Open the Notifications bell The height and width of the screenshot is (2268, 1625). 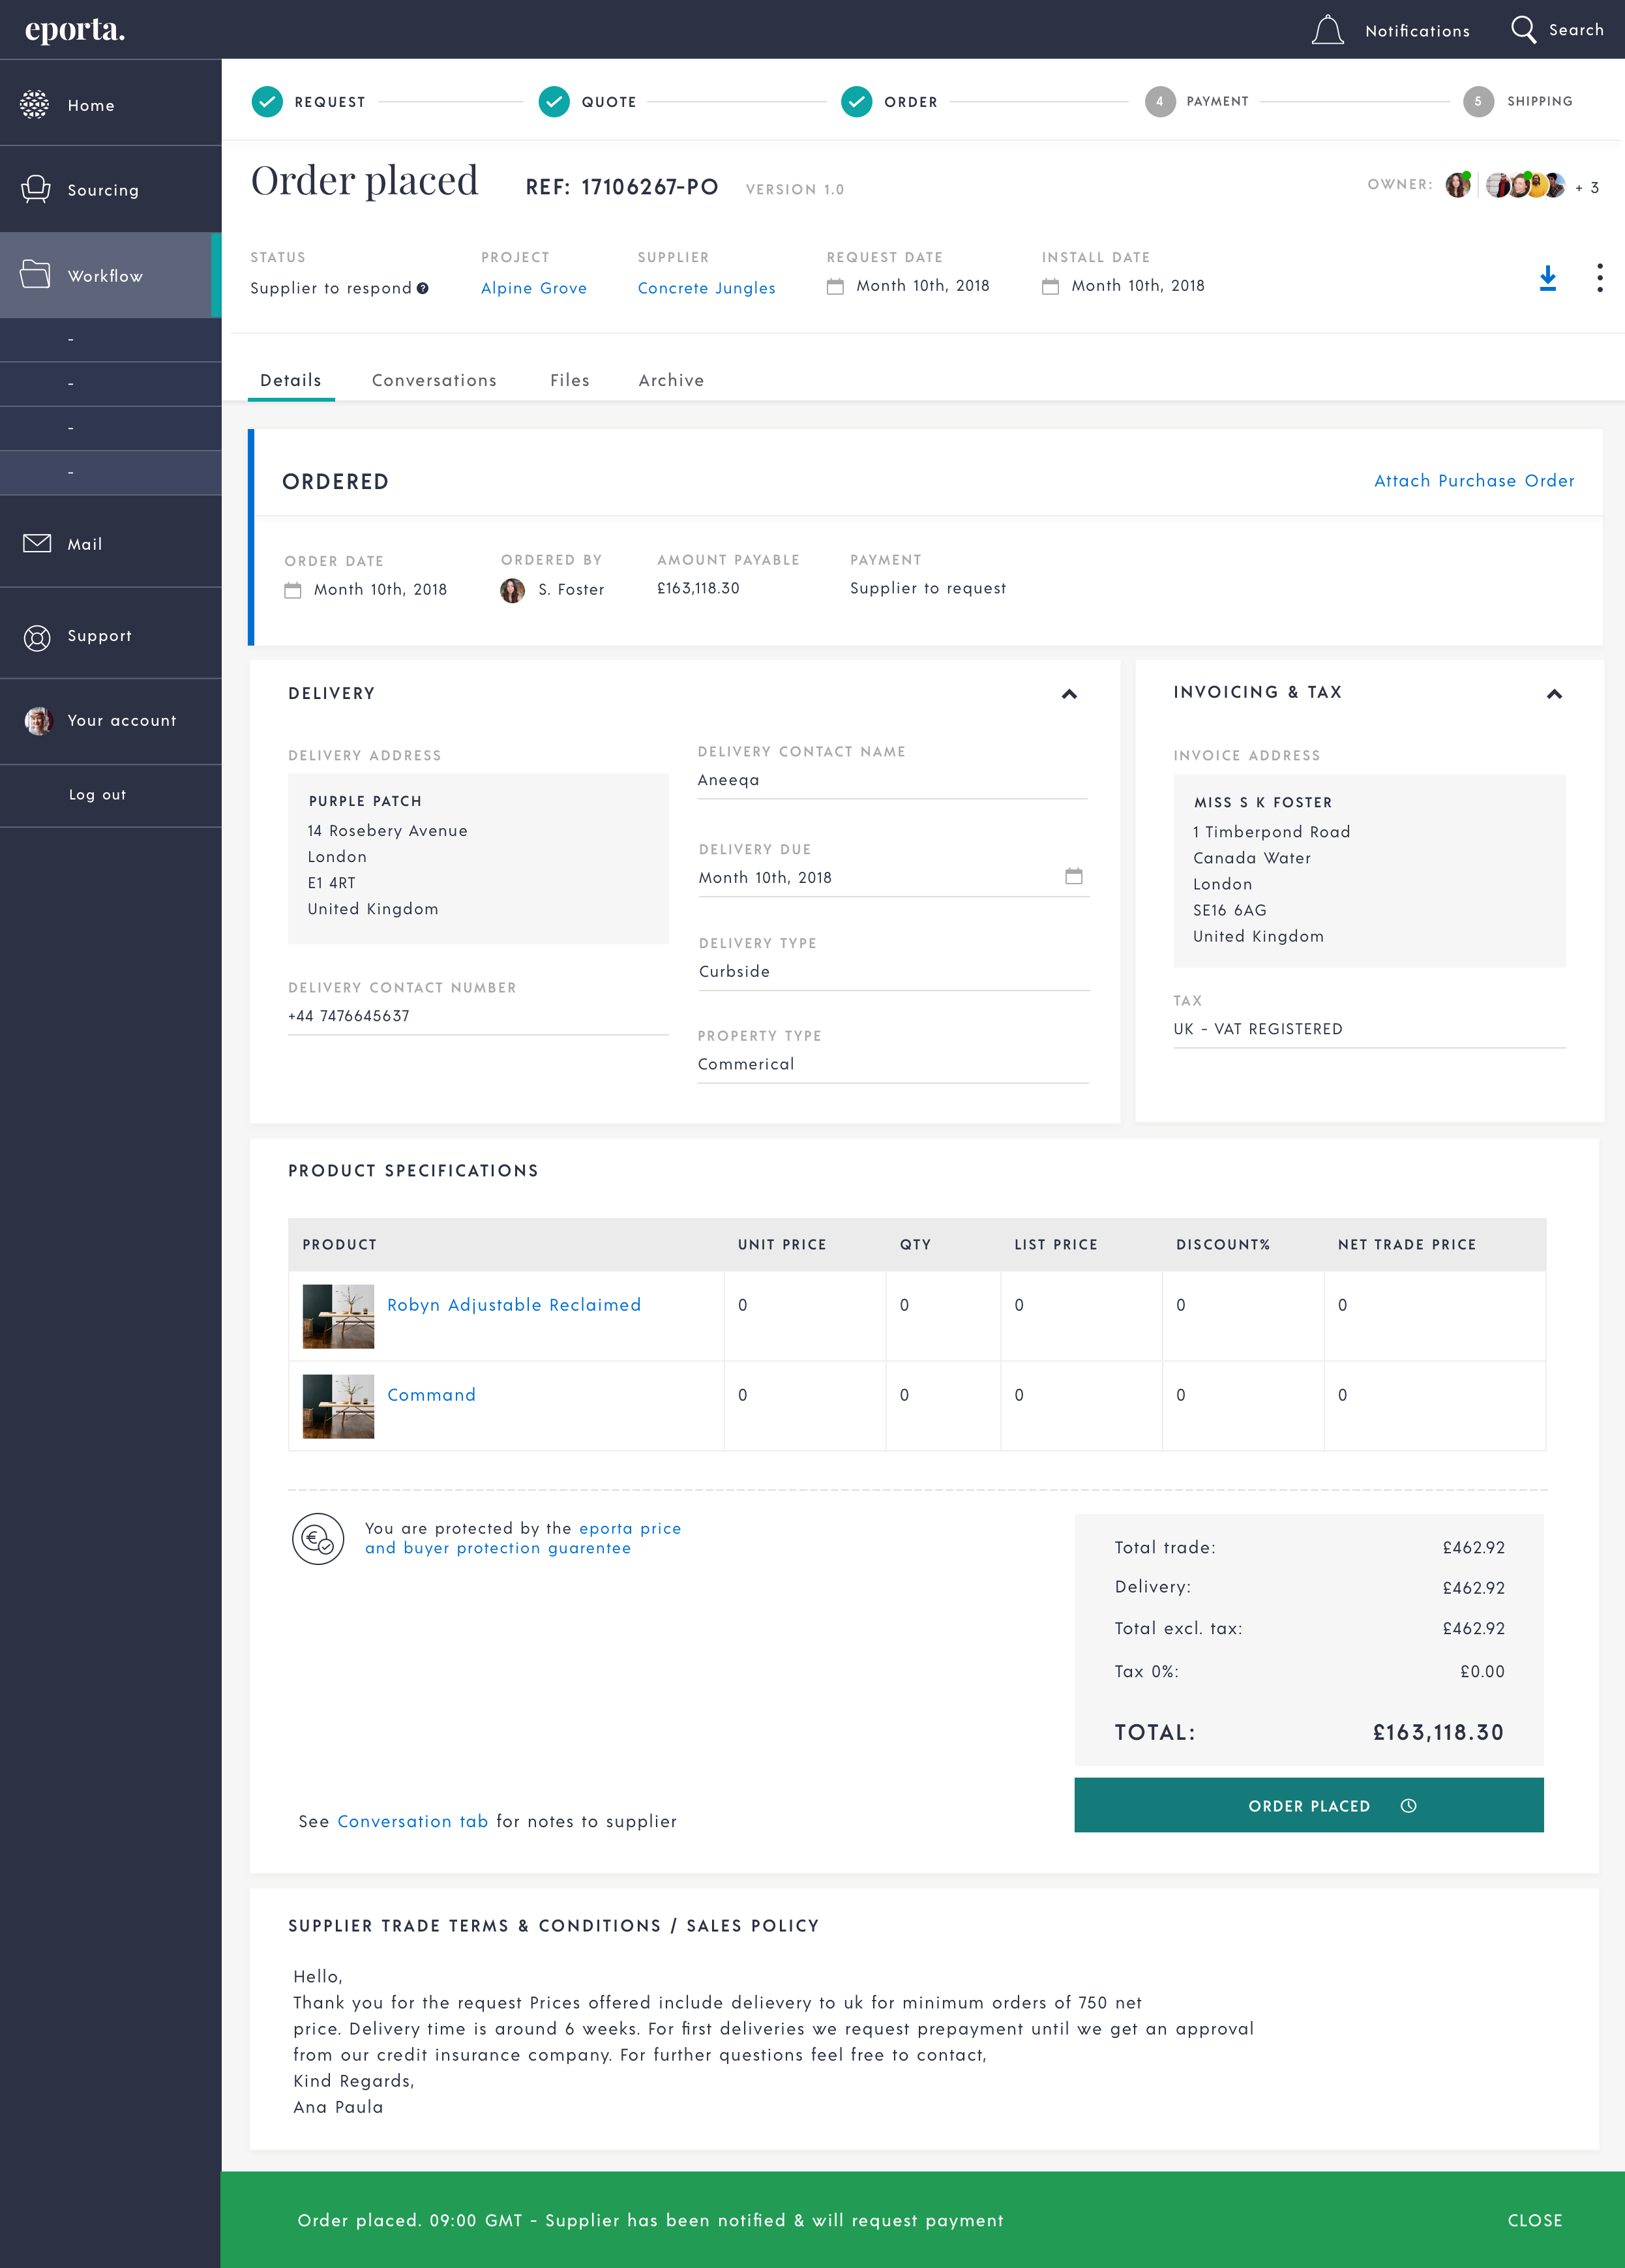click(x=1327, y=30)
